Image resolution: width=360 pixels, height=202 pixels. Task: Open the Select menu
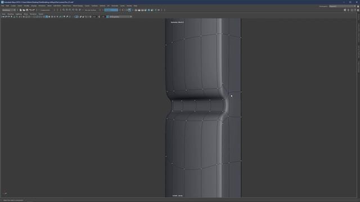click(x=20, y=6)
